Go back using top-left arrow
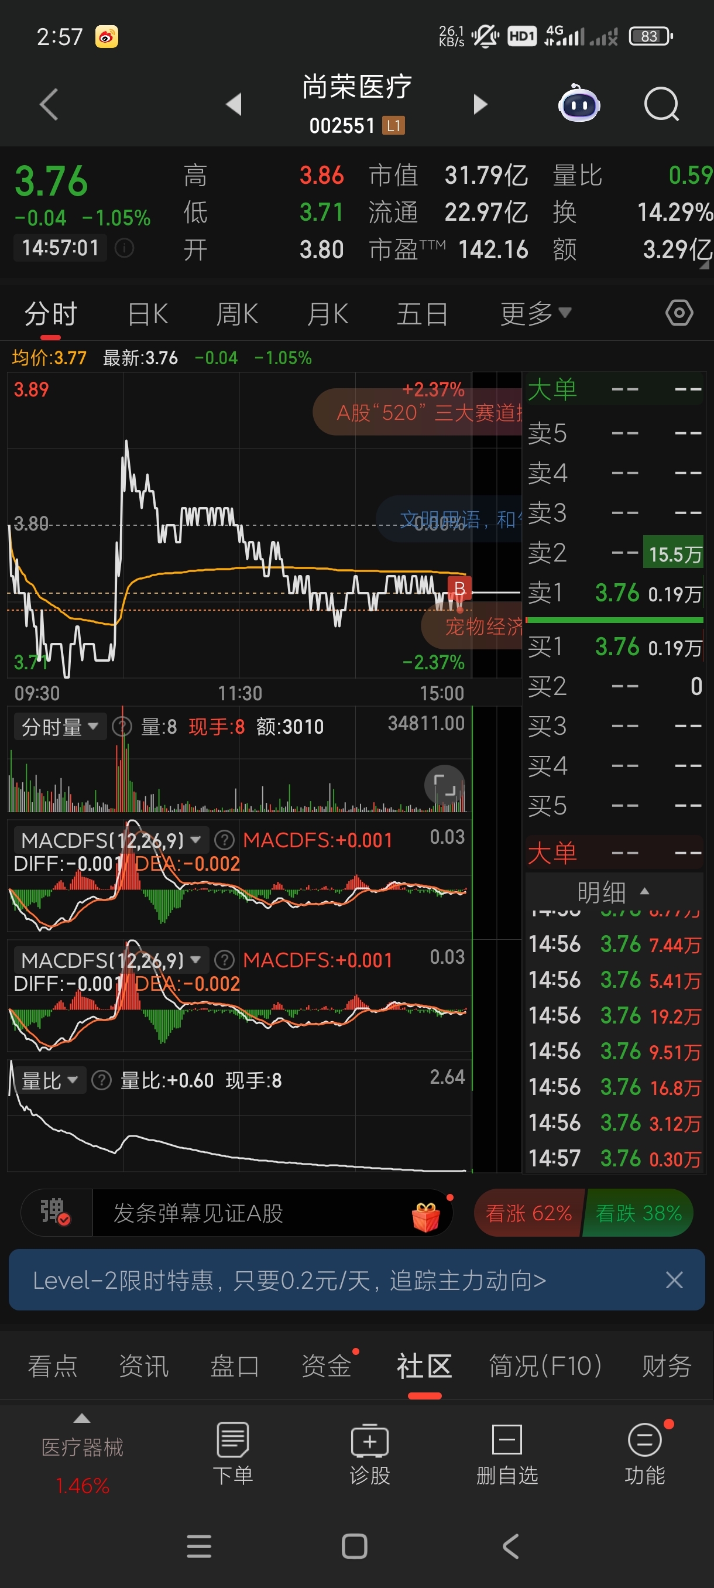Screen dimensions: 714x1588 coord(49,104)
